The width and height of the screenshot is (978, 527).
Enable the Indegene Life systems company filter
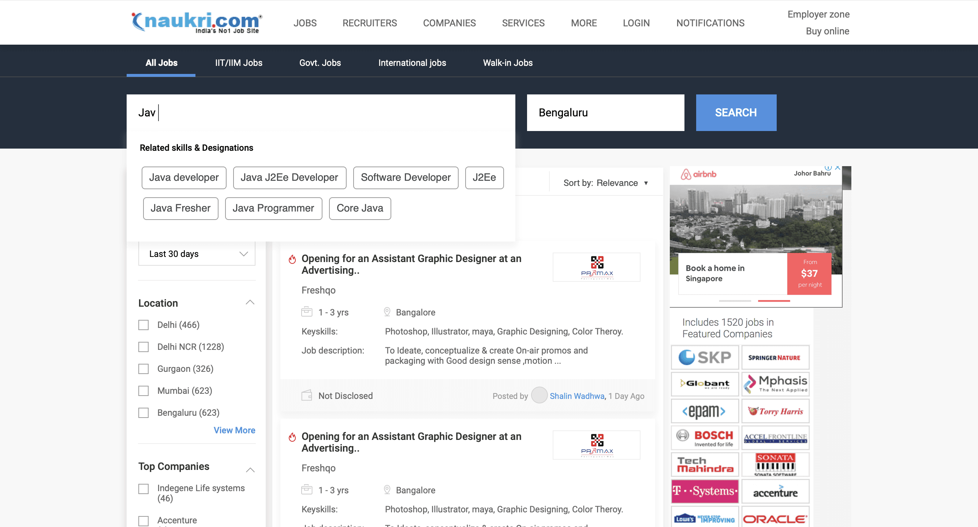click(143, 489)
